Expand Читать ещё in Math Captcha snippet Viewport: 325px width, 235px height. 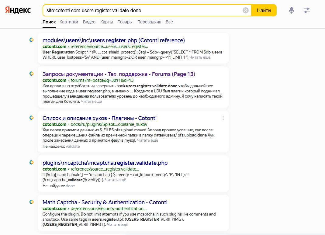[118, 225]
